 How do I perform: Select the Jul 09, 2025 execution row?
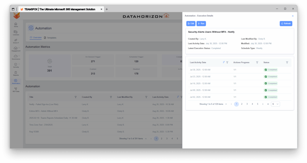[240, 90]
